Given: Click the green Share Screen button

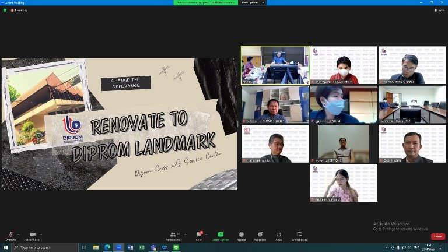Looking at the screenshot, I should coord(220,236).
